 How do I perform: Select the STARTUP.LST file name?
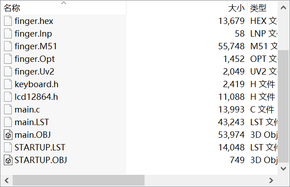tap(40, 147)
